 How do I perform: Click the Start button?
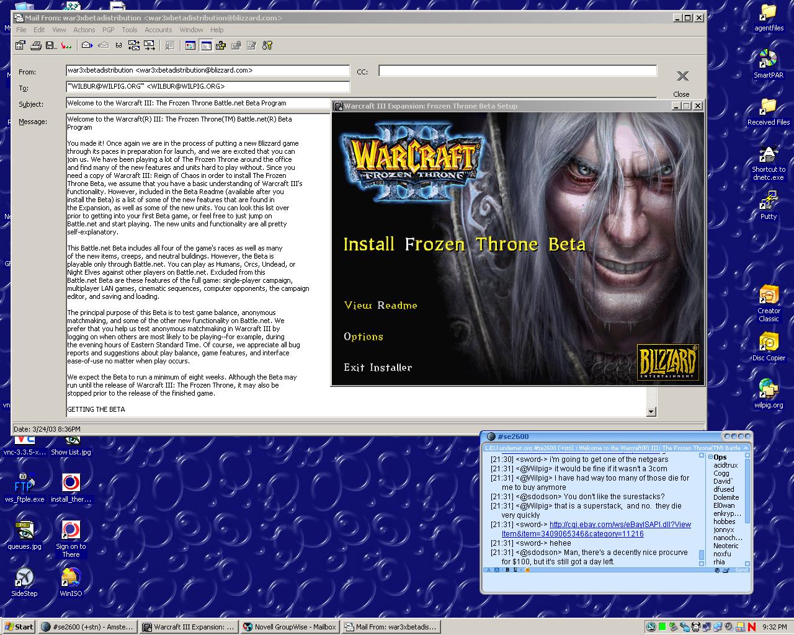[x=19, y=627]
